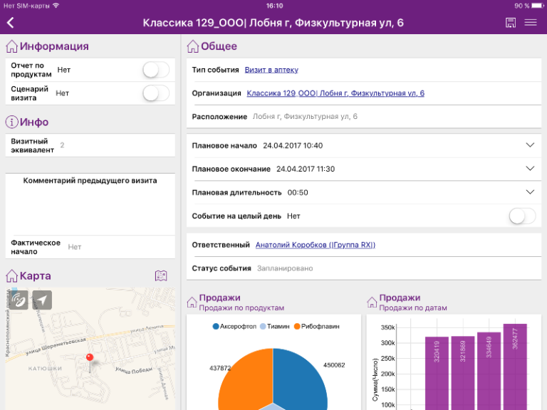Open the Анатолий Коробков responsible link
Viewport: 547px width, 410px height.
click(x=316, y=245)
